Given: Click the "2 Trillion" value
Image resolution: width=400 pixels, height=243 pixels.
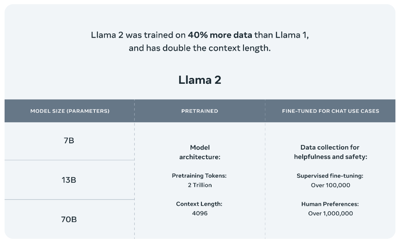Looking at the screenshot, I should pos(200,185).
